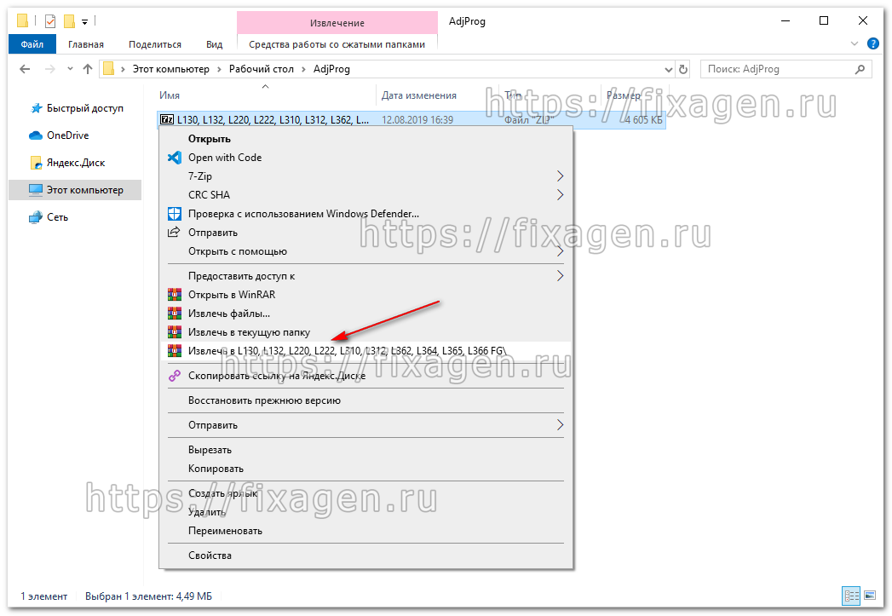892x616 pixels.
Task: Expand the 7-Zip submenu arrow
Action: pyautogui.click(x=560, y=176)
